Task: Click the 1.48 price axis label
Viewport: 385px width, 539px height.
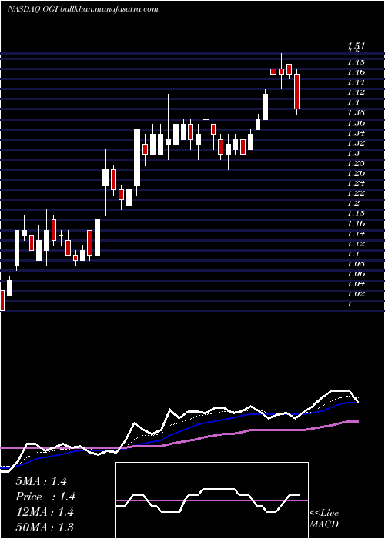Action: [x=356, y=62]
